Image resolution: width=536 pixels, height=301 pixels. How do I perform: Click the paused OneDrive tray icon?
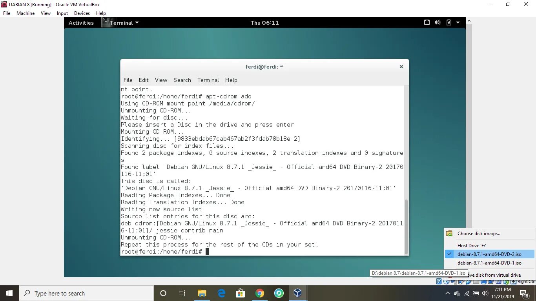[x=457, y=294]
